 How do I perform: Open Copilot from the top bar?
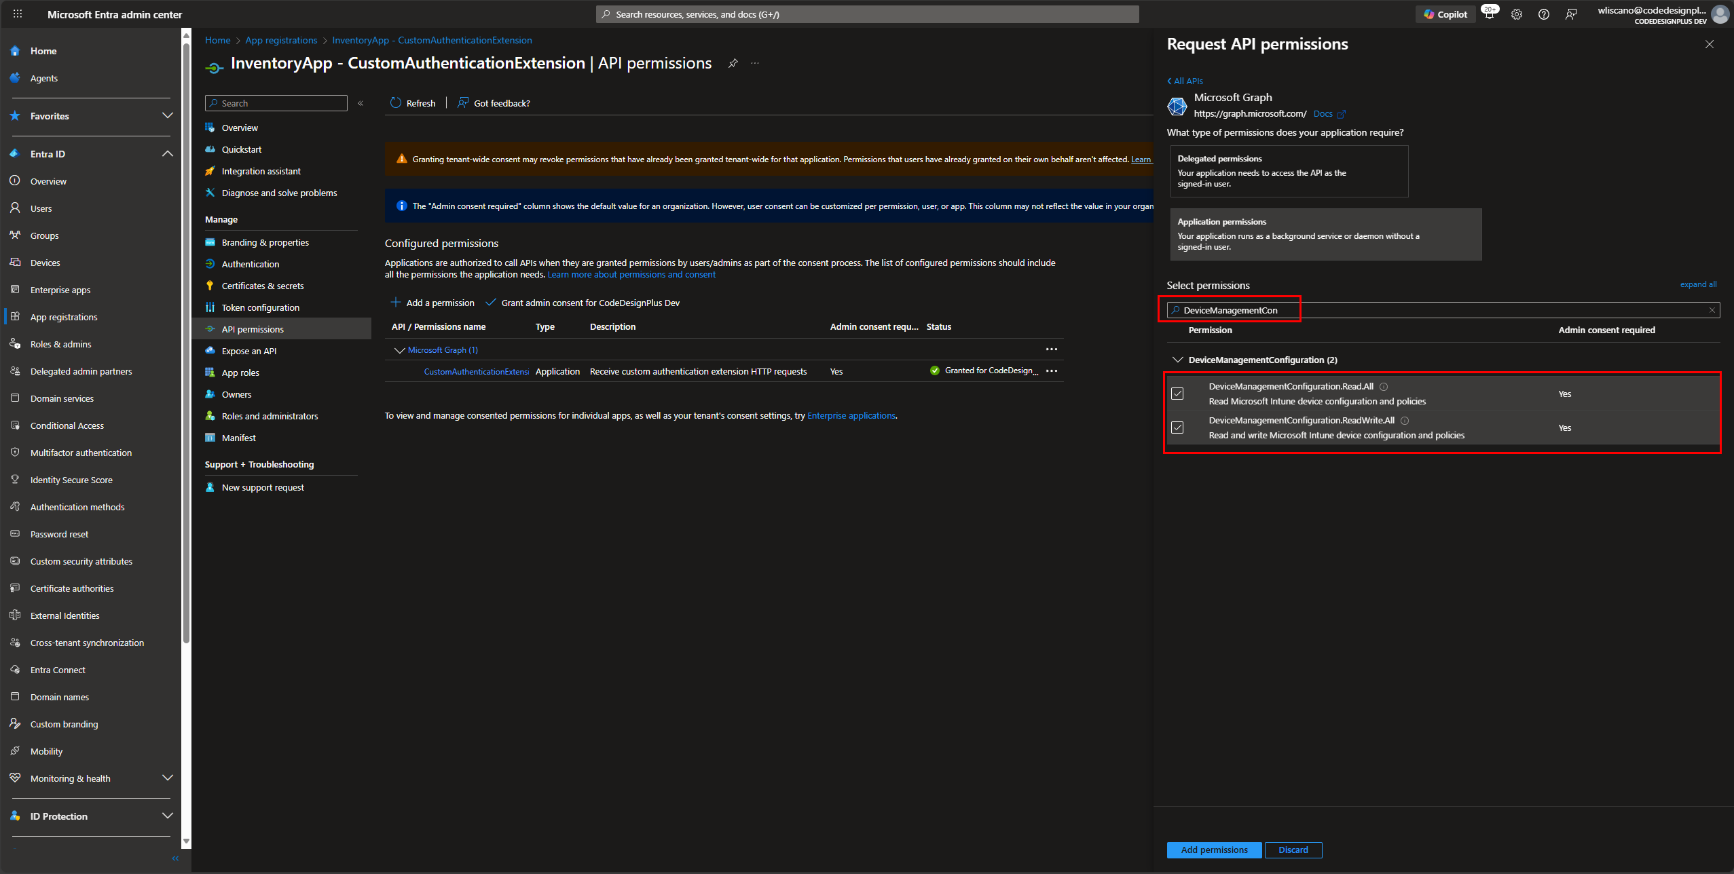point(1445,14)
